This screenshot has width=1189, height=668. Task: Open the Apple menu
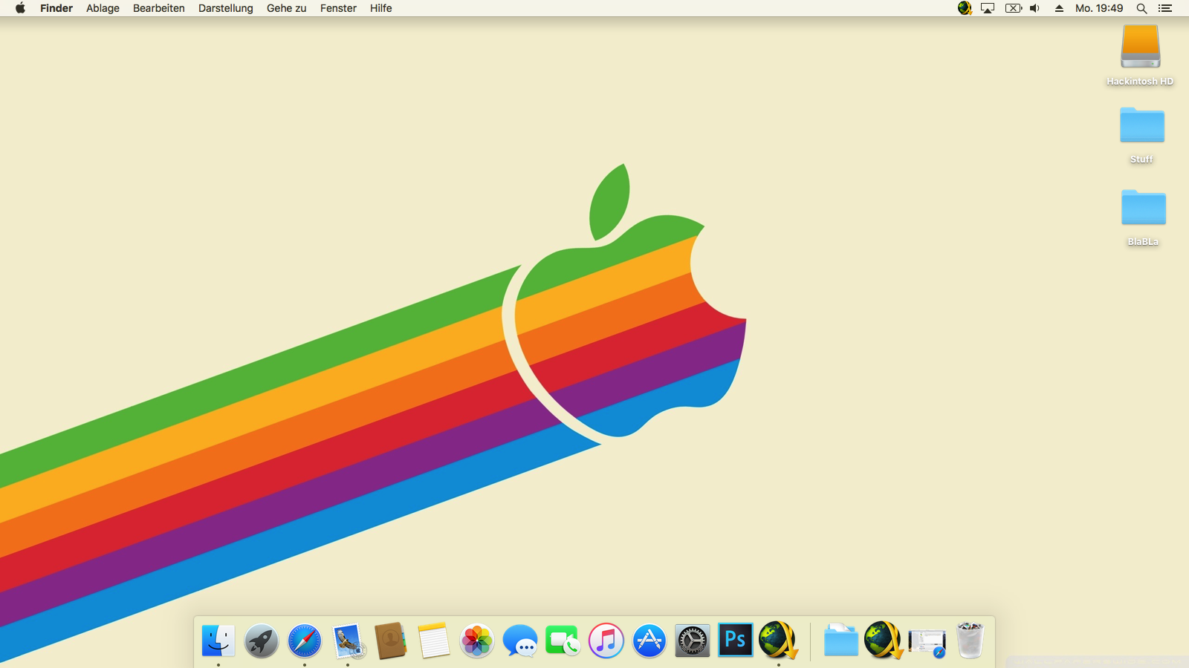pos(20,8)
